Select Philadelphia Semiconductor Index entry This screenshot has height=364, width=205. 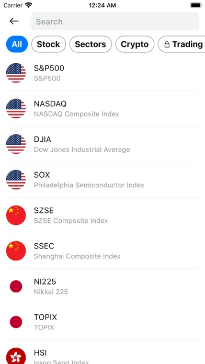coord(102,180)
